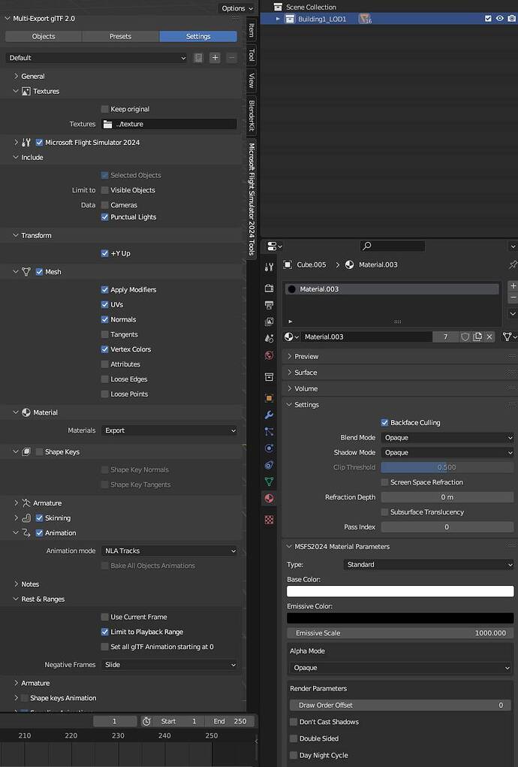Screen dimensions: 518x767
Task: Unlink Material.003 with the X icon
Action: click(x=489, y=337)
